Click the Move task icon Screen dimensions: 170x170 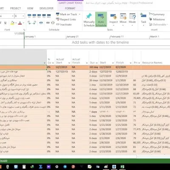(123, 16)
